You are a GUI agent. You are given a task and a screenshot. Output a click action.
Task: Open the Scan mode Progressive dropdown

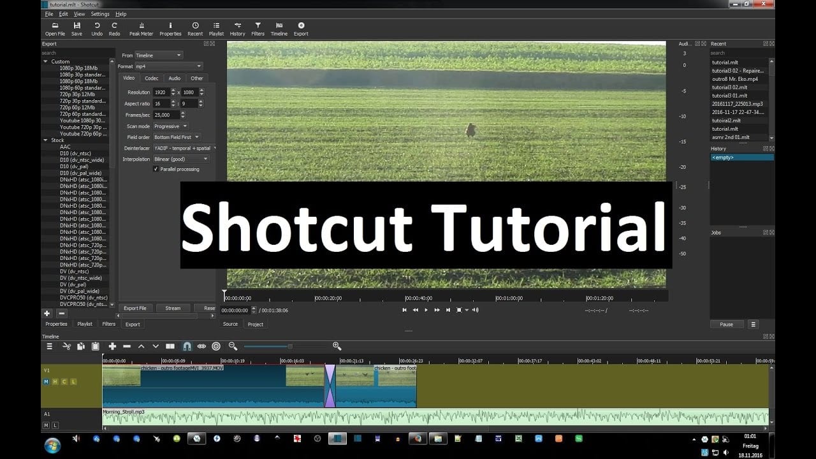click(x=171, y=126)
